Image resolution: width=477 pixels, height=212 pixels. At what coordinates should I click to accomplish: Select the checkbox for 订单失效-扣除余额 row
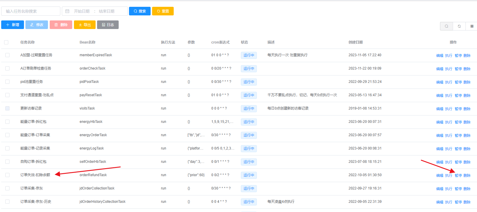pyautogui.click(x=7, y=175)
